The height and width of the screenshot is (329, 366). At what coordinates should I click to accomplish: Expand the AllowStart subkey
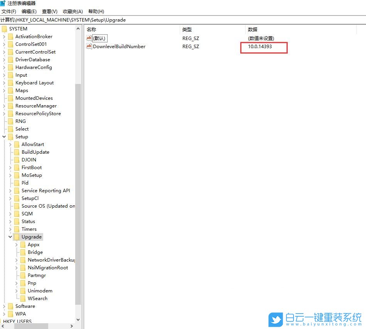(x=10, y=144)
